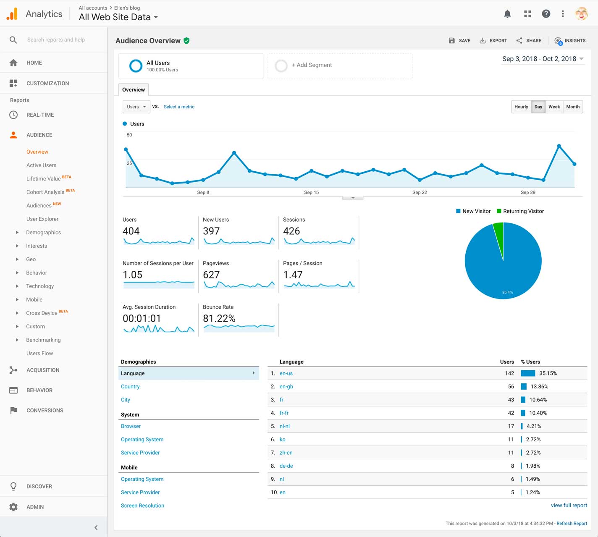This screenshot has height=537, width=598.
Task: Switch chart granularity to Hourly
Action: (521, 107)
